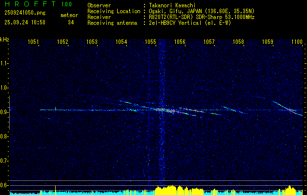Click the gray vertical bar beside 0.9 kHz
This screenshot has width=307, height=195.
[9, 113]
